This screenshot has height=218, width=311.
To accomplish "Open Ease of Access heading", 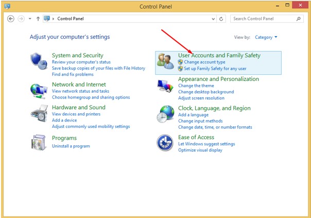I will point(196,137).
